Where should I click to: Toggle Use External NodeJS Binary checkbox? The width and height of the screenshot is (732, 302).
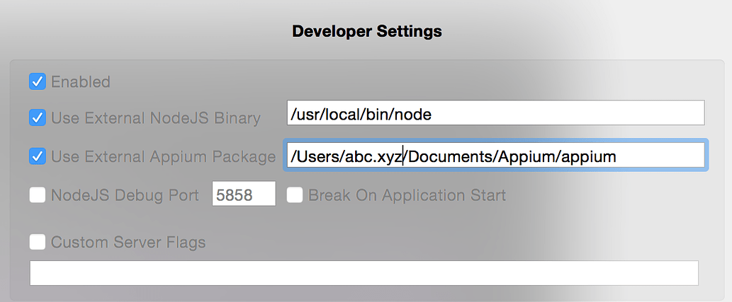click(x=38, y=117)
